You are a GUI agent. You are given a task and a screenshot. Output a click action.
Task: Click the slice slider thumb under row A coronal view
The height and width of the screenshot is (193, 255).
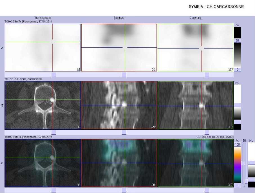pos(207,75)
